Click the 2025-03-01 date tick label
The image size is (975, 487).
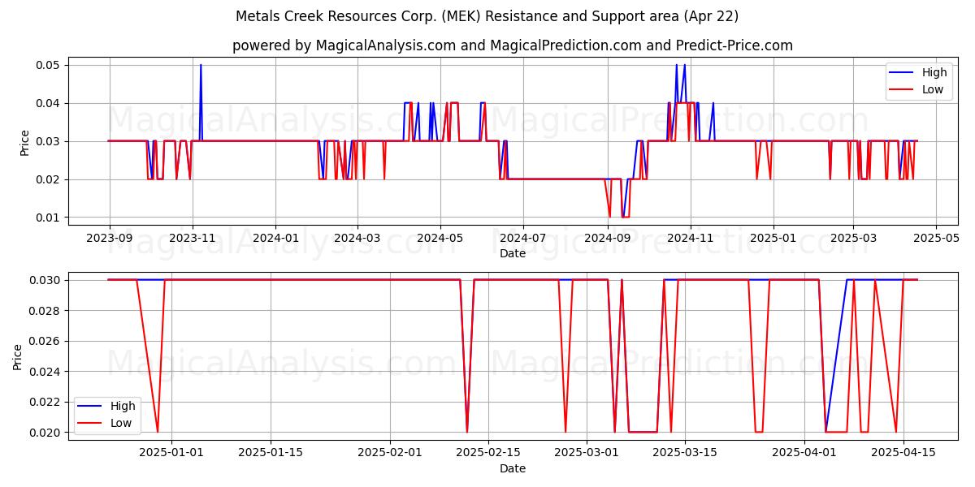[588, 453]
